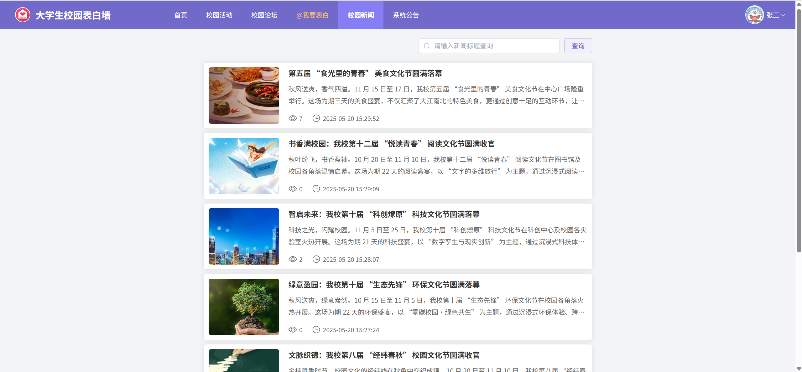802x372 pixels.
Task: Click the eye icon on the tech festival news
Action: [293, 259]
